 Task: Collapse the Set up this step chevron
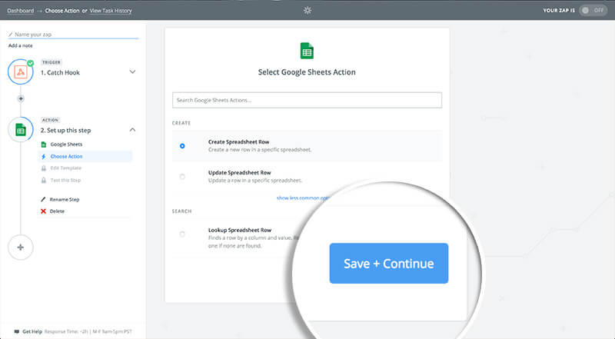(132, 129)
